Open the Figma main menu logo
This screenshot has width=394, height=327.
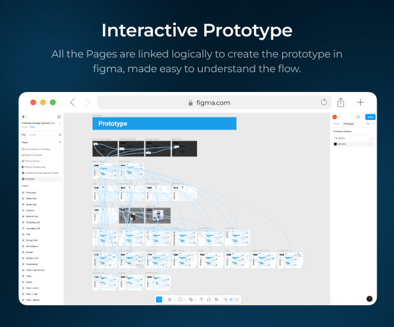pos(23,117)
